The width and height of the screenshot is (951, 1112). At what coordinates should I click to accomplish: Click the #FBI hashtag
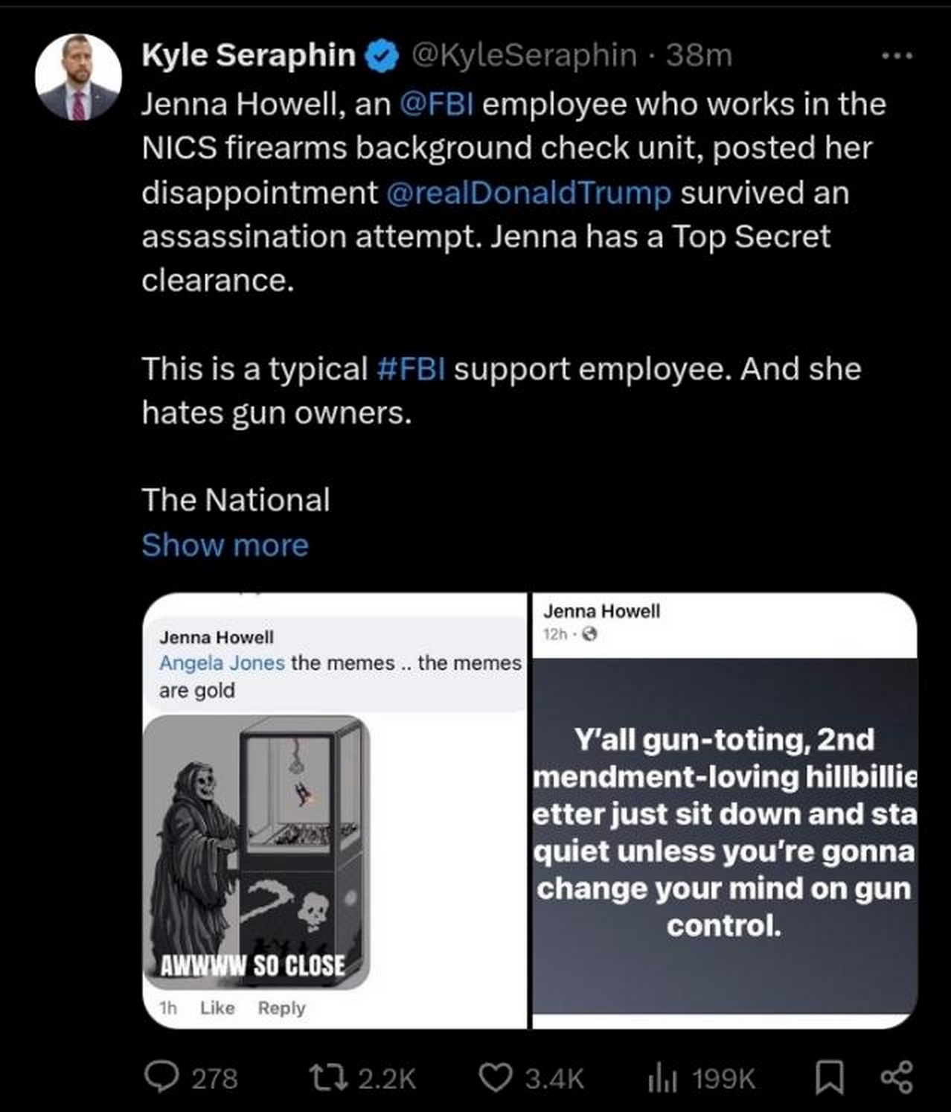pos(411,368)
